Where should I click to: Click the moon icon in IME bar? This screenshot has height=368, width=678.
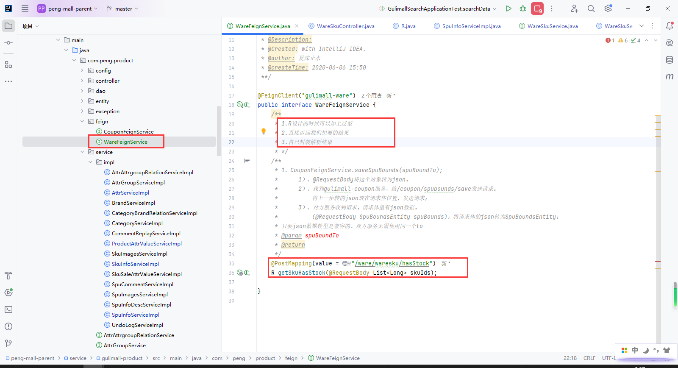[x=646, y=350]
